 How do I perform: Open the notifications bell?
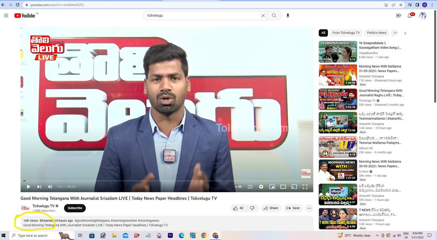410,16
